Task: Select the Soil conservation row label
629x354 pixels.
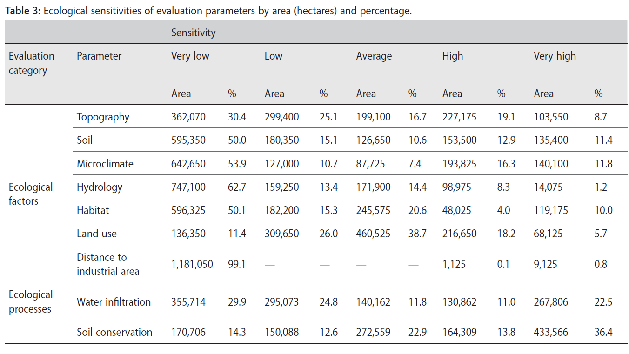Action: (x=114, y=332)
